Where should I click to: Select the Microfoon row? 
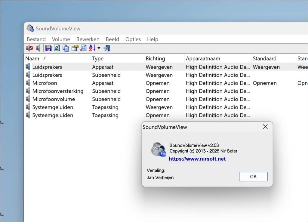[166, 83]
